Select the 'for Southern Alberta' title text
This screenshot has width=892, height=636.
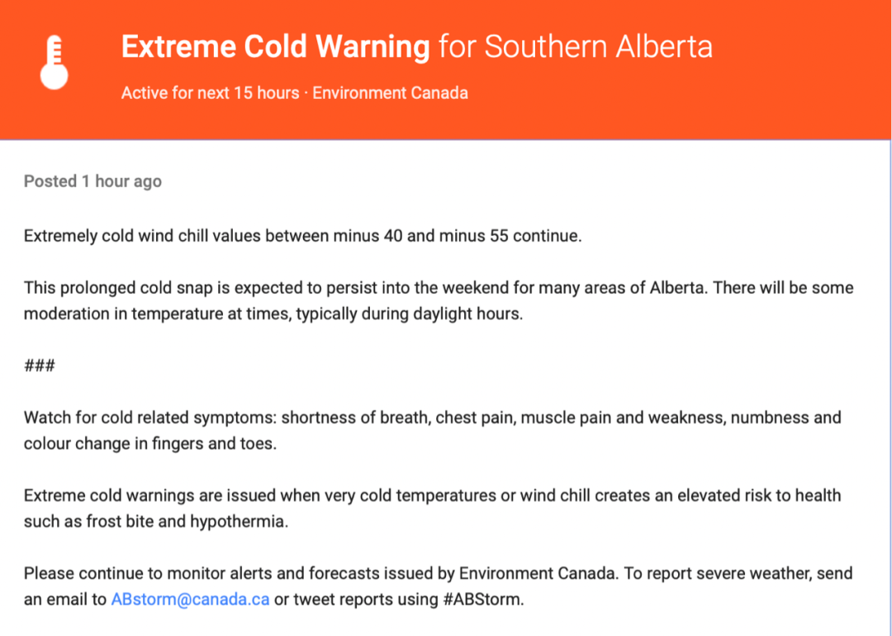click(576, 46)
